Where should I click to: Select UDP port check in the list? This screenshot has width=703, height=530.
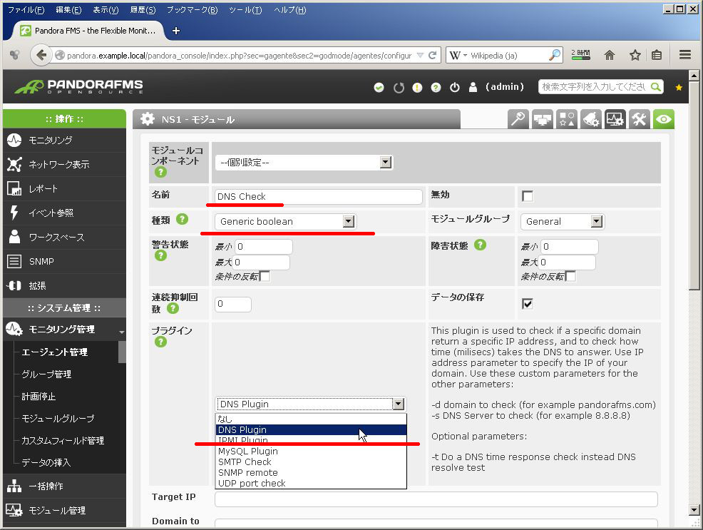click(311, 484)
